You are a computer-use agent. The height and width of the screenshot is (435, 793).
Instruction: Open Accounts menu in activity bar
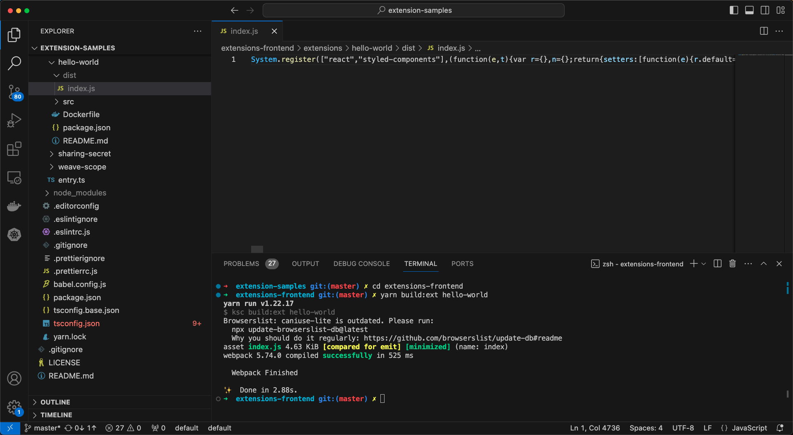coord(14,378)
